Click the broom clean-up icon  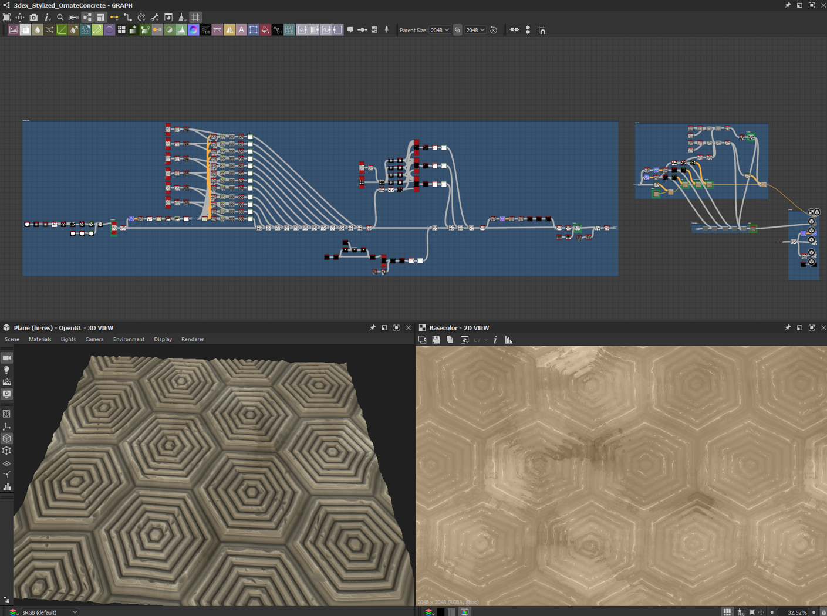pos(182,18)
